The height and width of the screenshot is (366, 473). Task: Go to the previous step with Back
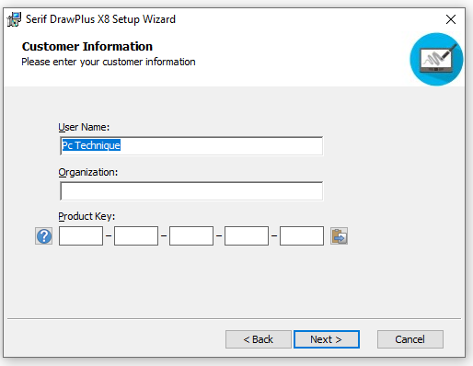(x=259, y=339)
